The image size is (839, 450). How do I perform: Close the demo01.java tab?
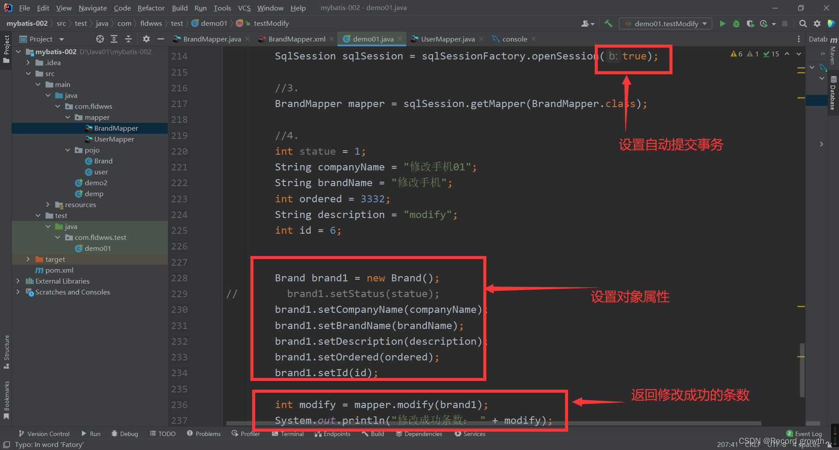(400, 39)
